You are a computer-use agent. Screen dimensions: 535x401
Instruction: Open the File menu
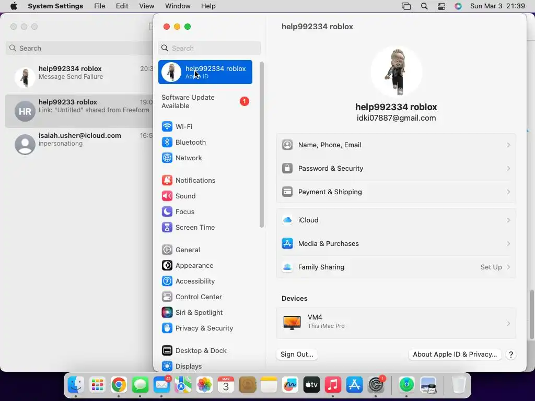coord(100,6)
